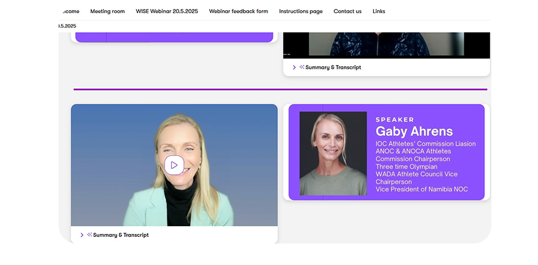Click AI sparkle icon under upper video
The height and width of the screenshot is (265, 538).
click(302, 67)
